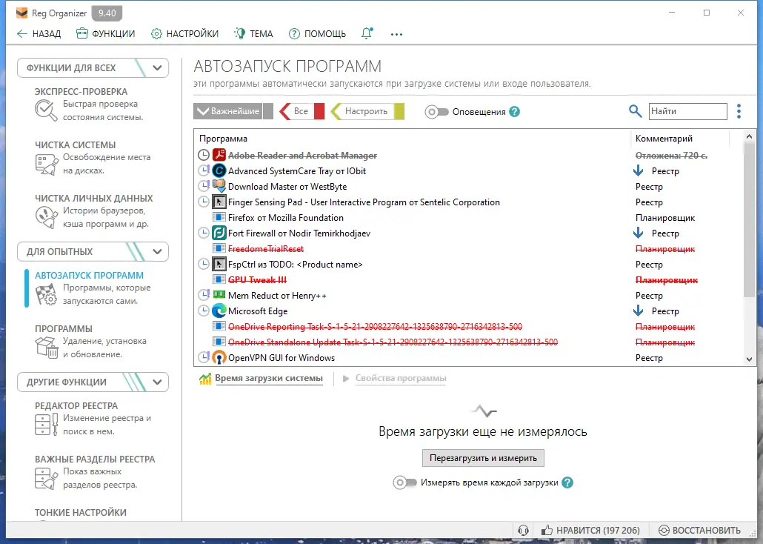This screenshot has width=763, height=544.
Task: Click delay clock for Fort Firewall row
Action: 204,233
